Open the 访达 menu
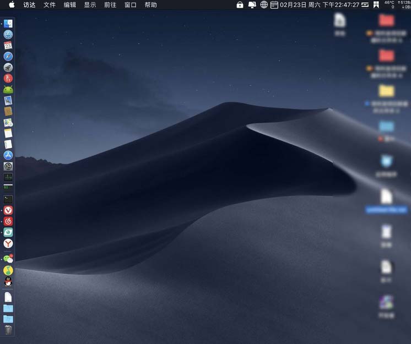 [x=29, y=5]
